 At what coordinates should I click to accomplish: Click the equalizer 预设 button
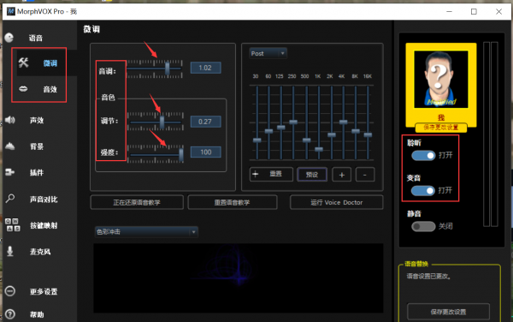tap(312, 175)
